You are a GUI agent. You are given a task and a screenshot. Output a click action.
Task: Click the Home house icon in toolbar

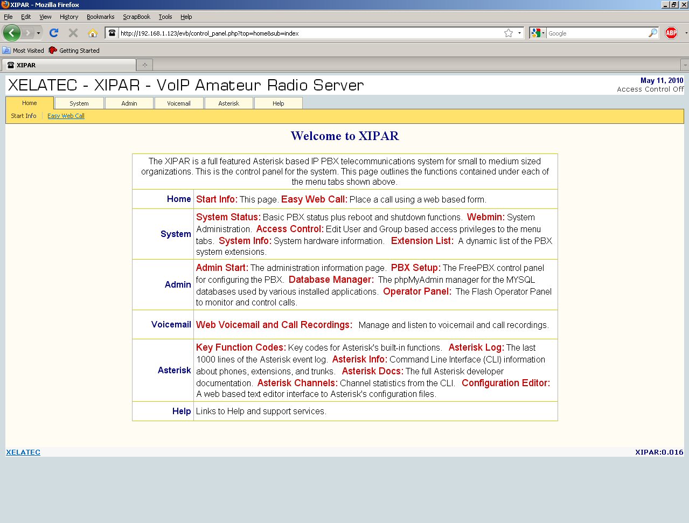[x=93, y=33]
